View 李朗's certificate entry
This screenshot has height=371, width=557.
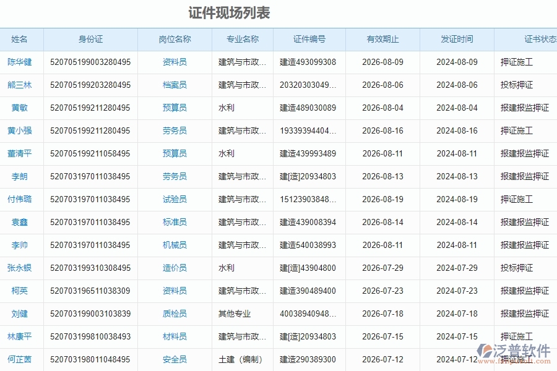(x=21, y=176)
